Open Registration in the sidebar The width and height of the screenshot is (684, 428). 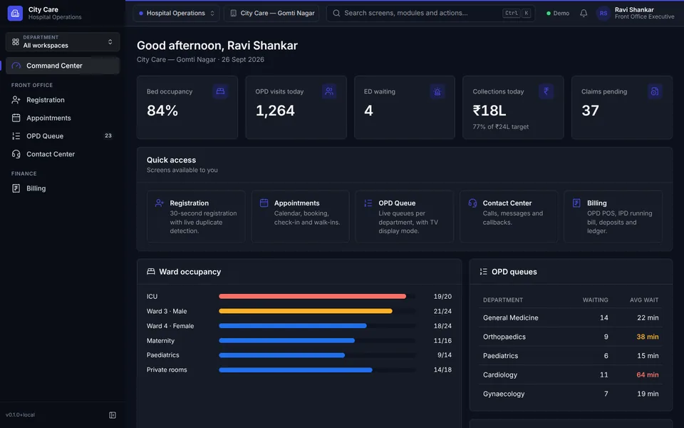tap(63, 100)
